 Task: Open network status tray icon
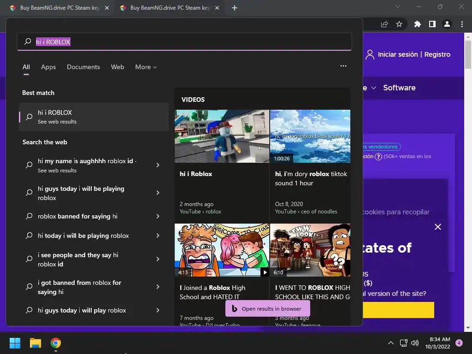tap(403, 343)
